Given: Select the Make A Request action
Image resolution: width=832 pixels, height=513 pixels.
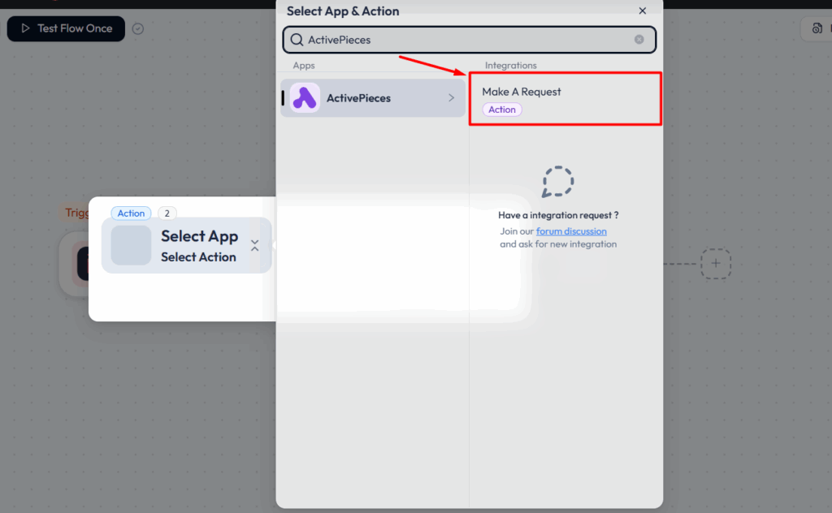Looking at the screenshot, I should [x=565, y=97].
